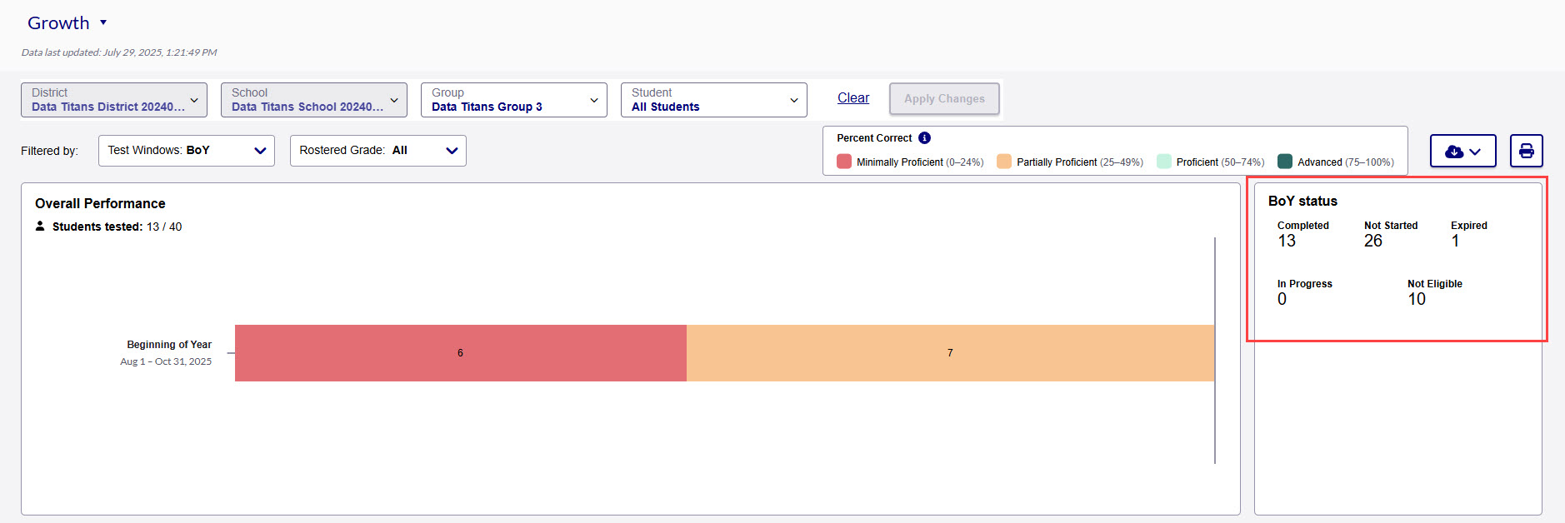Click the Advanced dark teal legend swatch
This screenshot has height=523, width=1565.
tap(1285, 162)
